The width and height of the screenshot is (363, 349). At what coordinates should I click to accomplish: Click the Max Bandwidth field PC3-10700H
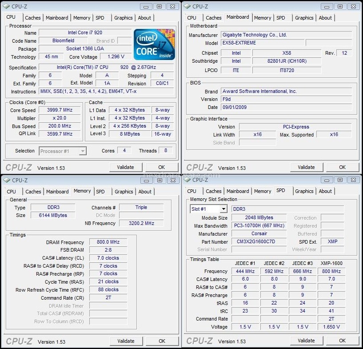(259, 225)
